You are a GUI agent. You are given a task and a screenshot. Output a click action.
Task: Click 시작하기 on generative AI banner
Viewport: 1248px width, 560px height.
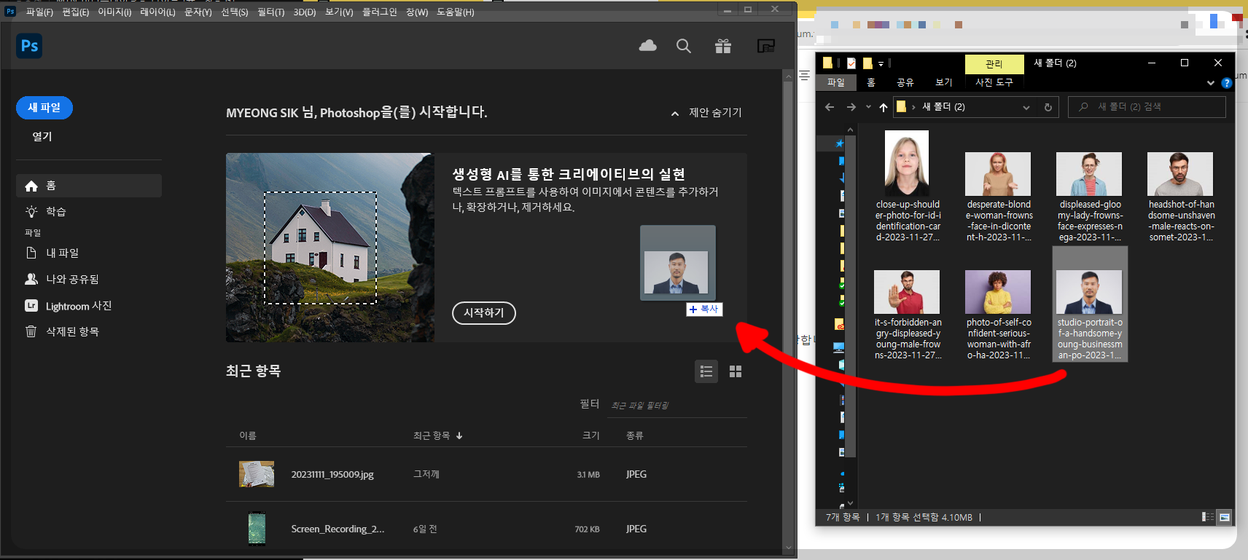484,313
